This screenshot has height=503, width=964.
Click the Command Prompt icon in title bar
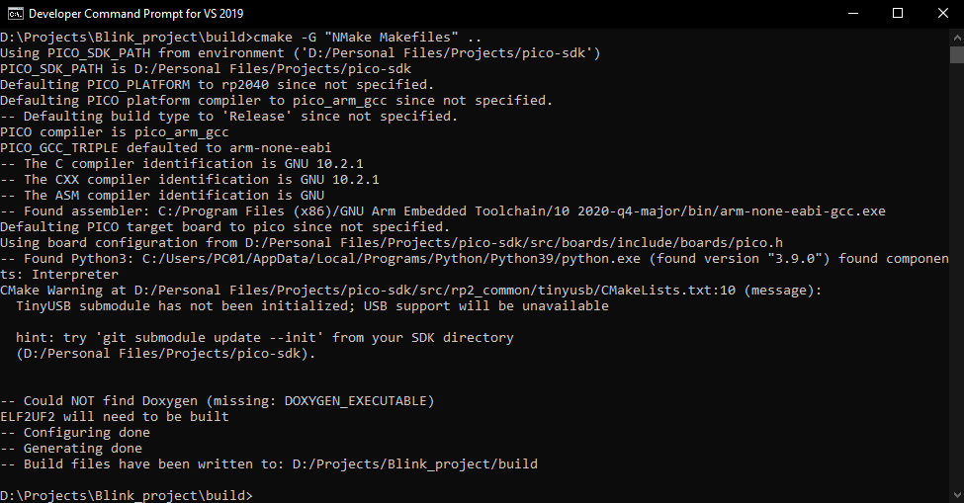pos(14,14)
